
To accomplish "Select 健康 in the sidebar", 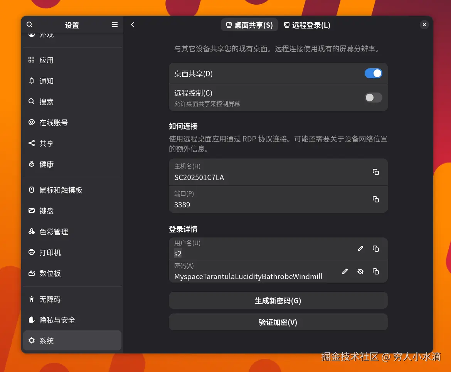I will click(72, 164).
